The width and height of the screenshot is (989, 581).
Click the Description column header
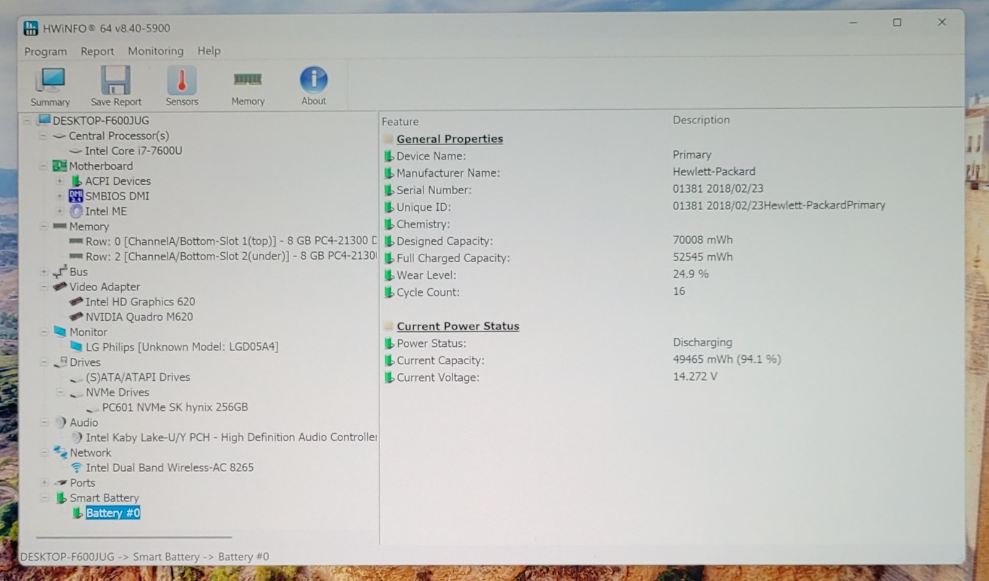[701, 120]
